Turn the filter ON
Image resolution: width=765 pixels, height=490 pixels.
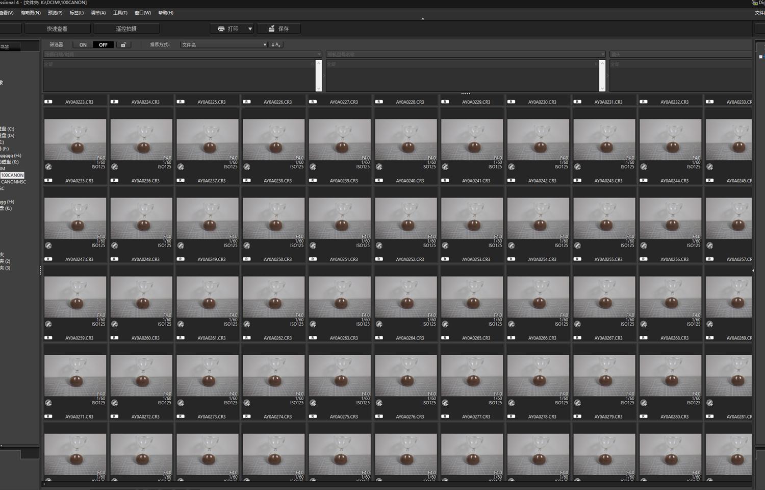[x=83, y=45]
